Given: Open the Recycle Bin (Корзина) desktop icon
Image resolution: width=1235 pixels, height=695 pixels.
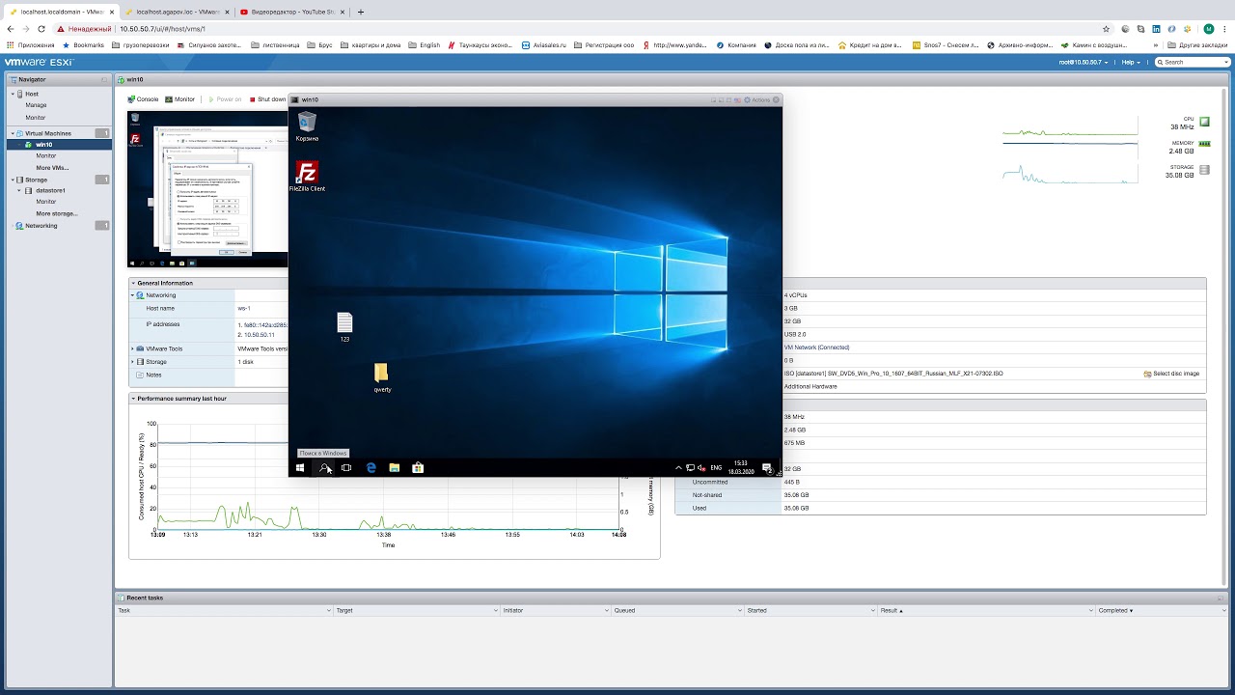Looking at the screenshot, I should 307,125.
